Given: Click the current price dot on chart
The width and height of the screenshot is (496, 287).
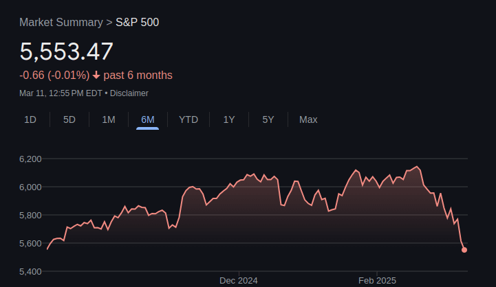Looking at the screenshot, I should [x=464, y=250].
